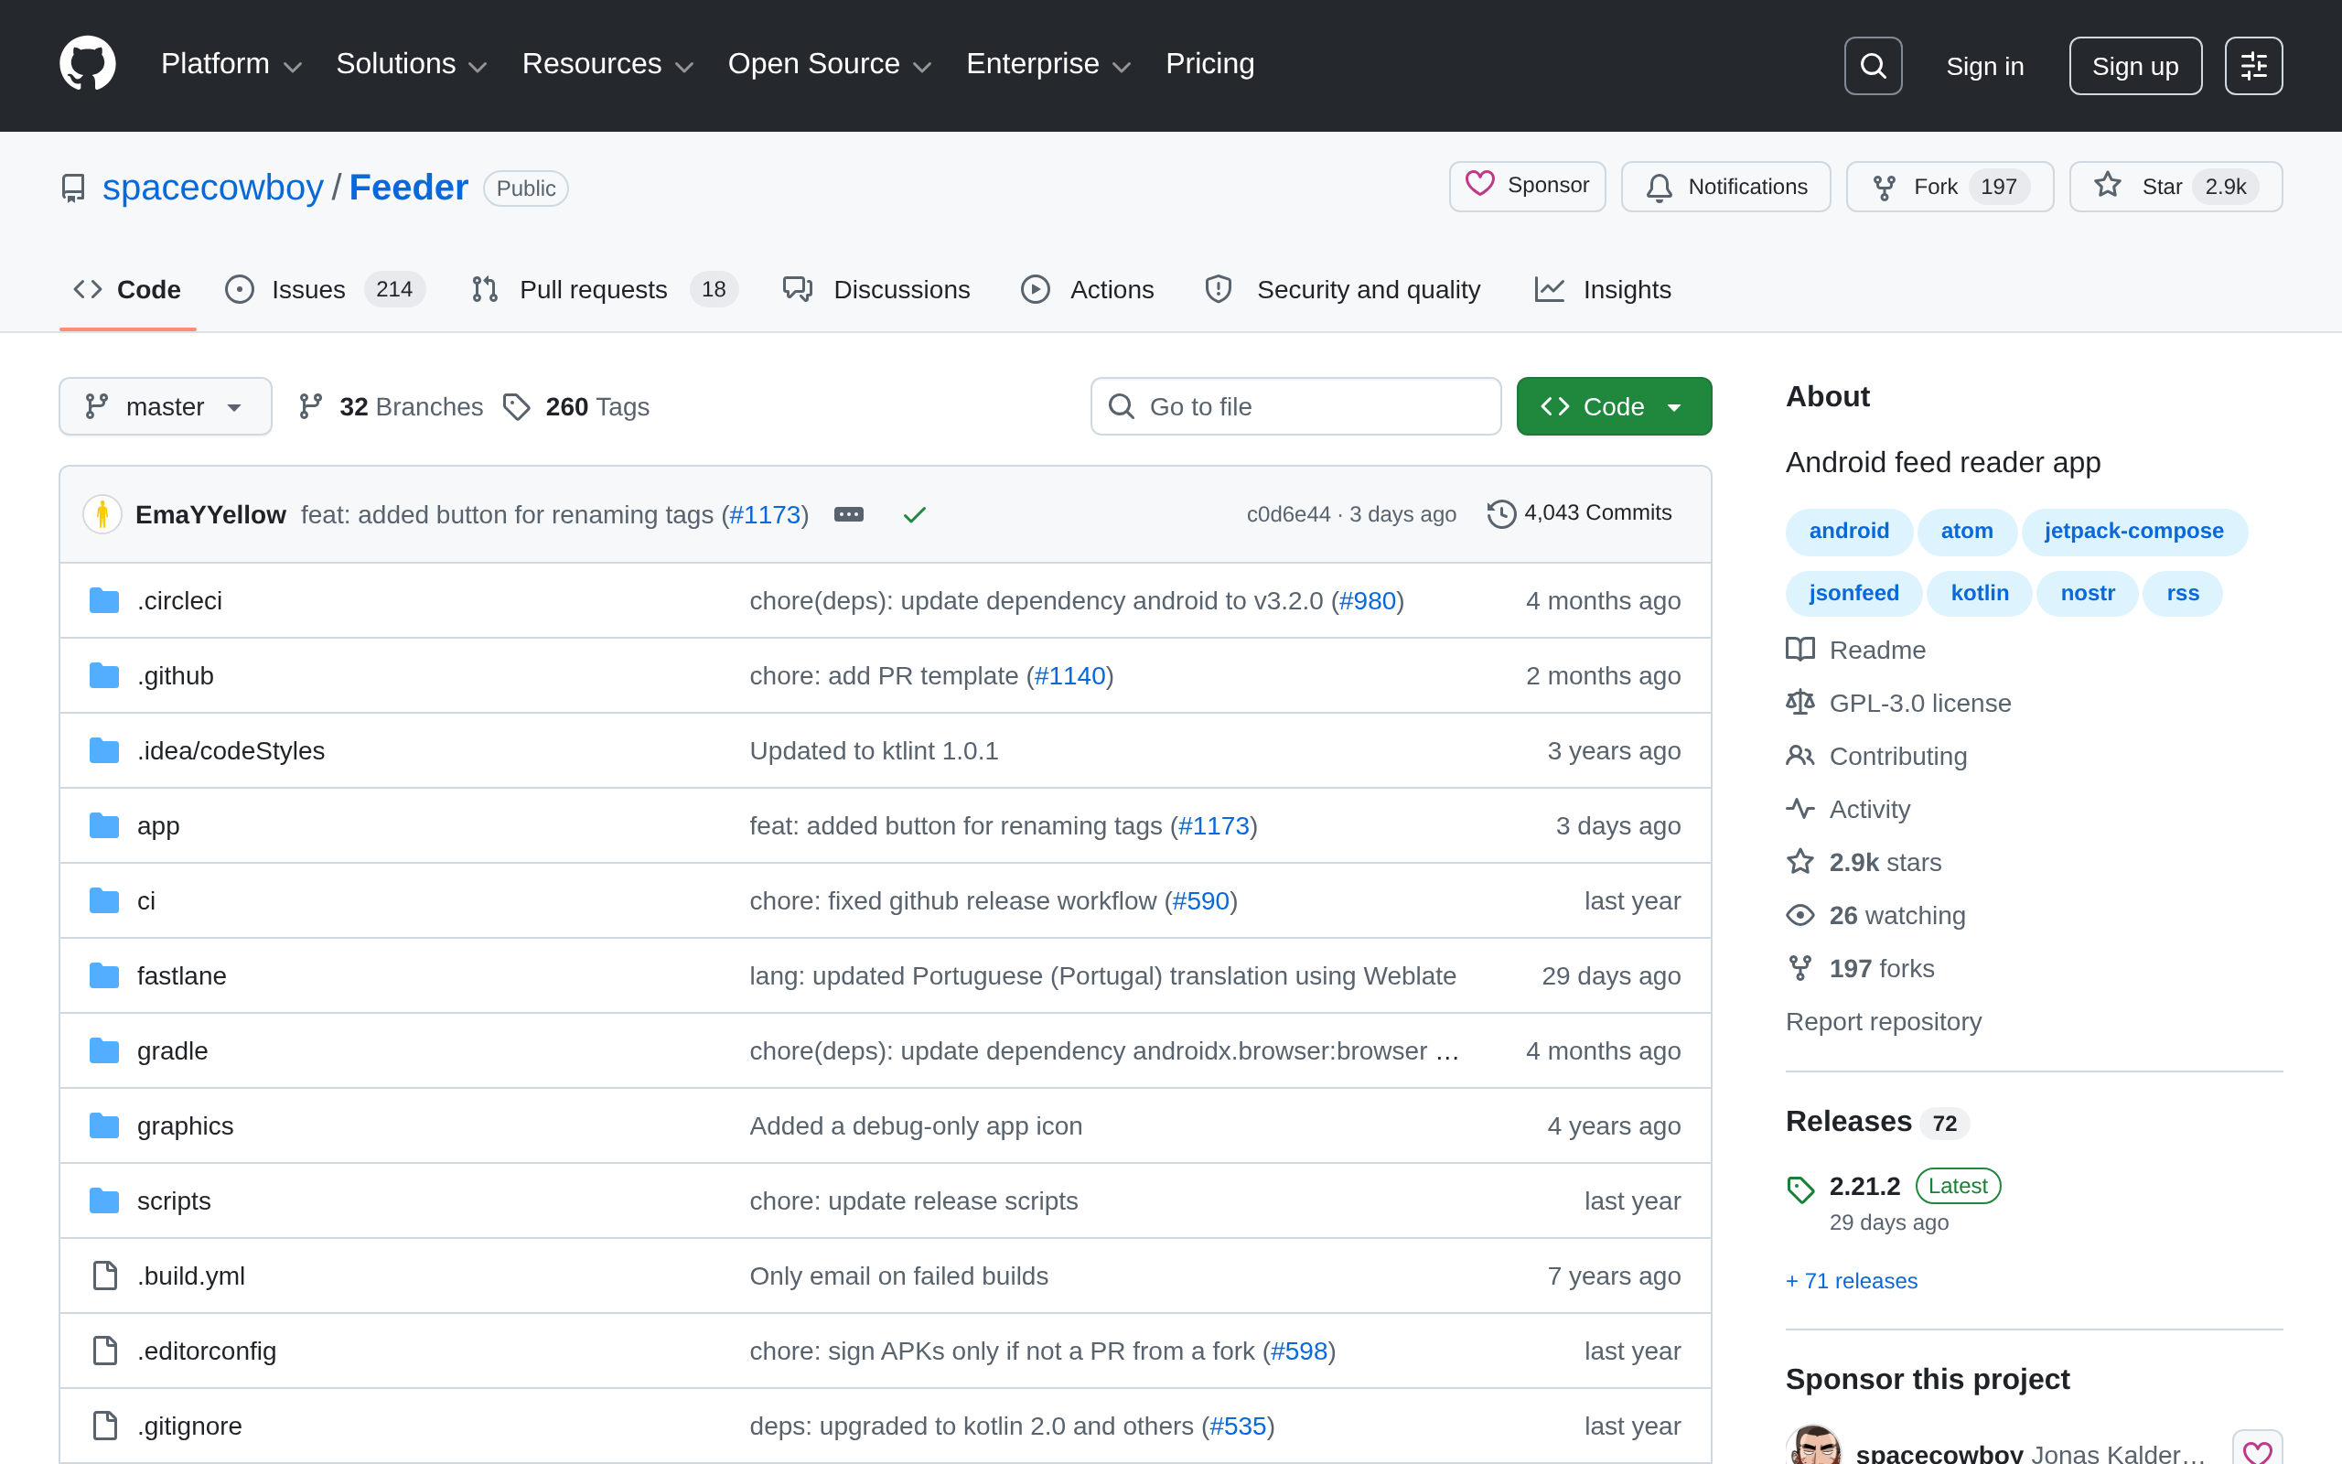Switch to the Actions tab
This screenshot has width=2342, height=1464.
pos(1088,289)
